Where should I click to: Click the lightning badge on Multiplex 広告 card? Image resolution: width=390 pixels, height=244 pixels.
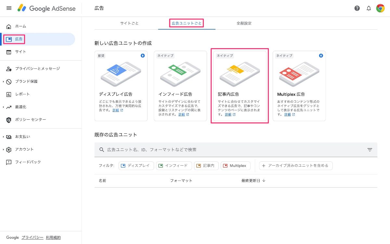pos(321,56)
